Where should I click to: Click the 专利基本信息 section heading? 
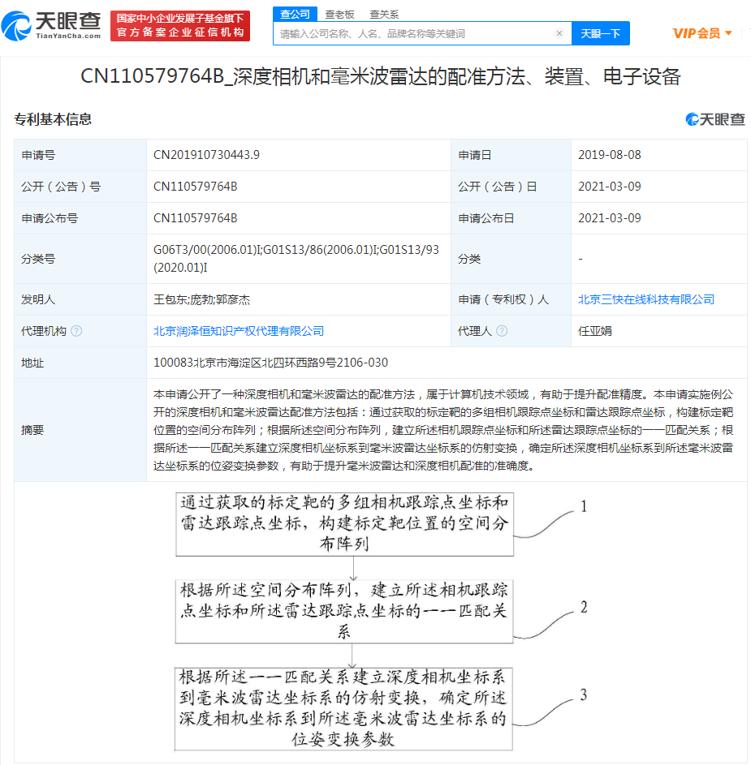[x=53, y=119]
